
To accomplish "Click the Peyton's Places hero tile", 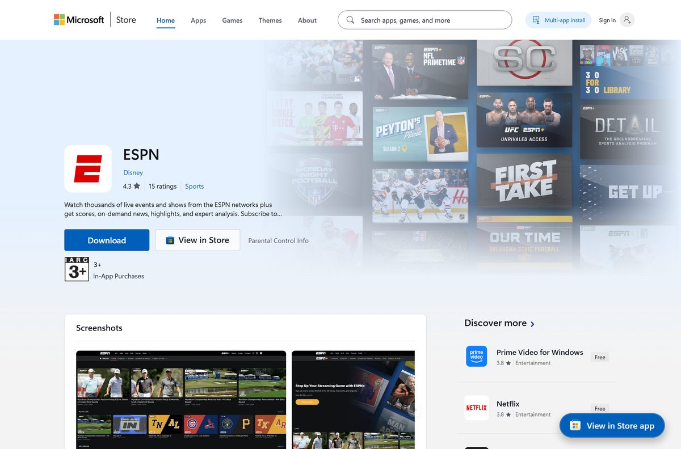I will pos(420,134).
